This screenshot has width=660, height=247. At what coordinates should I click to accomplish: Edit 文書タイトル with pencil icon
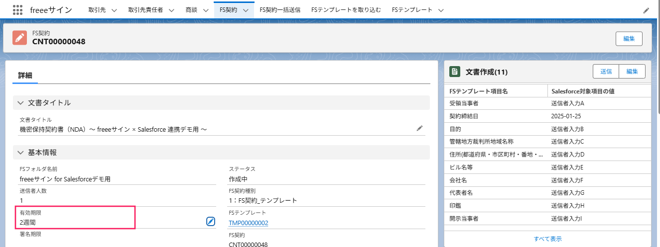tap(419, 128)
